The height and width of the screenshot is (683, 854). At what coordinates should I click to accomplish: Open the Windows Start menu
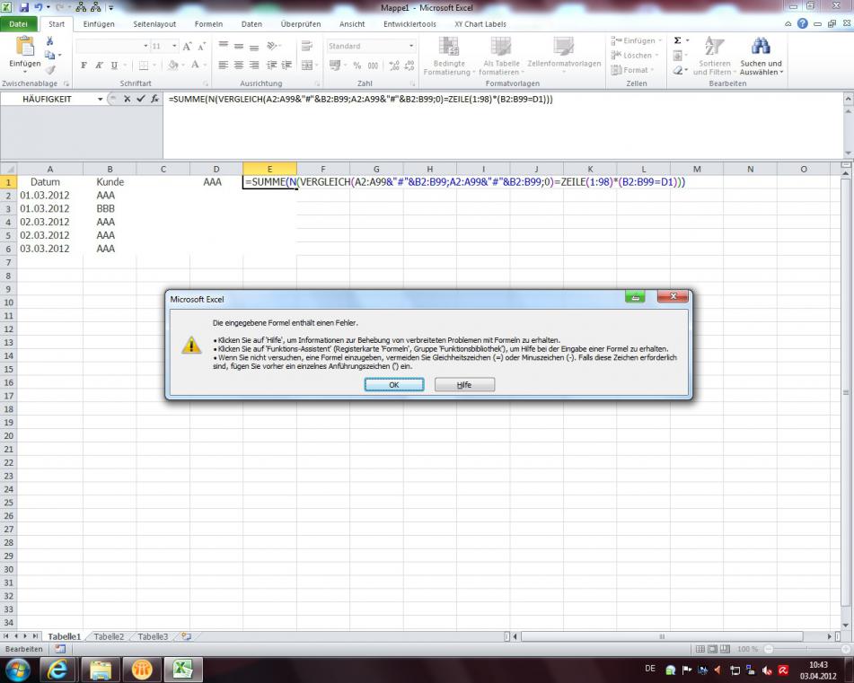click(x=18, y=669)
